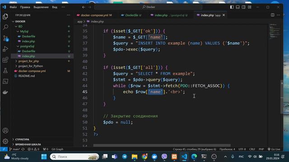Image resolution: width=289 pixels, height=162 pixels.
Task: Open Git Graph from status bar
Action: pyautogui.click(x=57, y=149)
